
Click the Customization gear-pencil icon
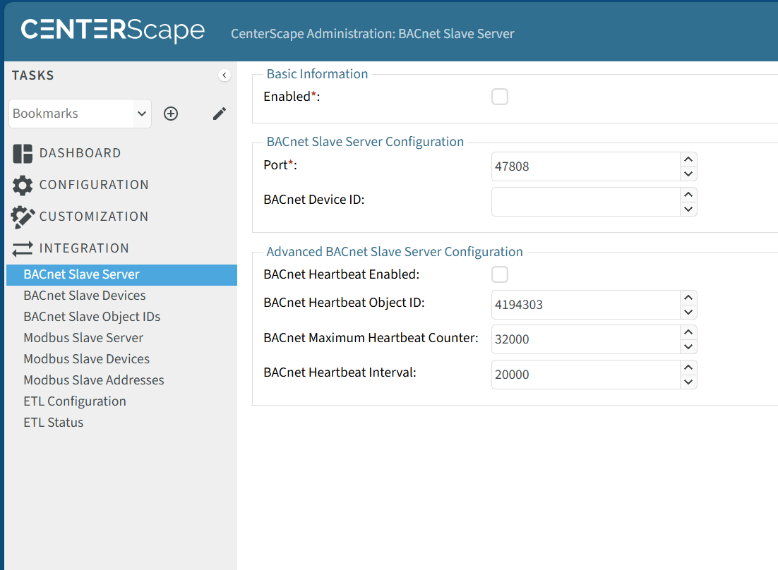(23, 217)
